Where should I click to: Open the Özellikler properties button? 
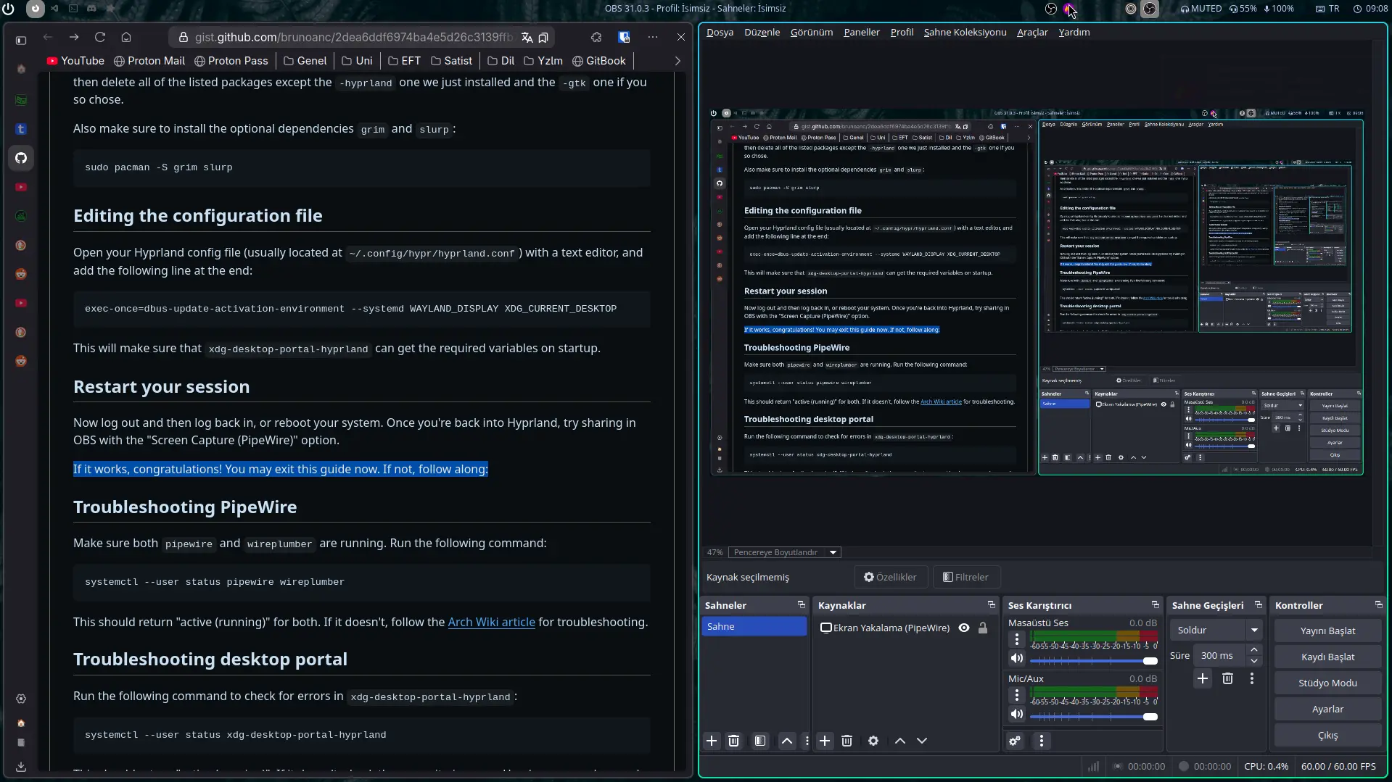coord(890,577)
